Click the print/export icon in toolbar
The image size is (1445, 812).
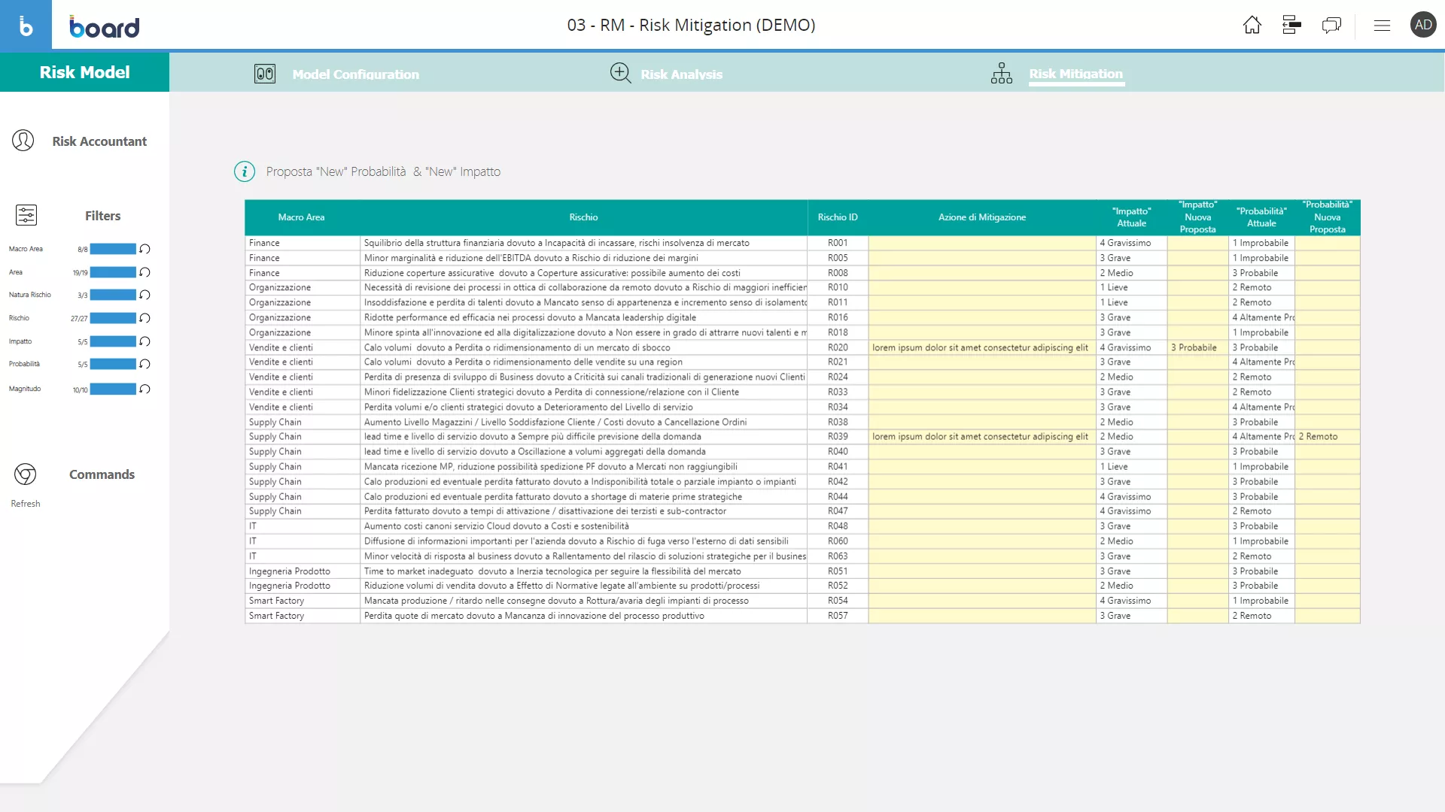tap(1291, 25)
